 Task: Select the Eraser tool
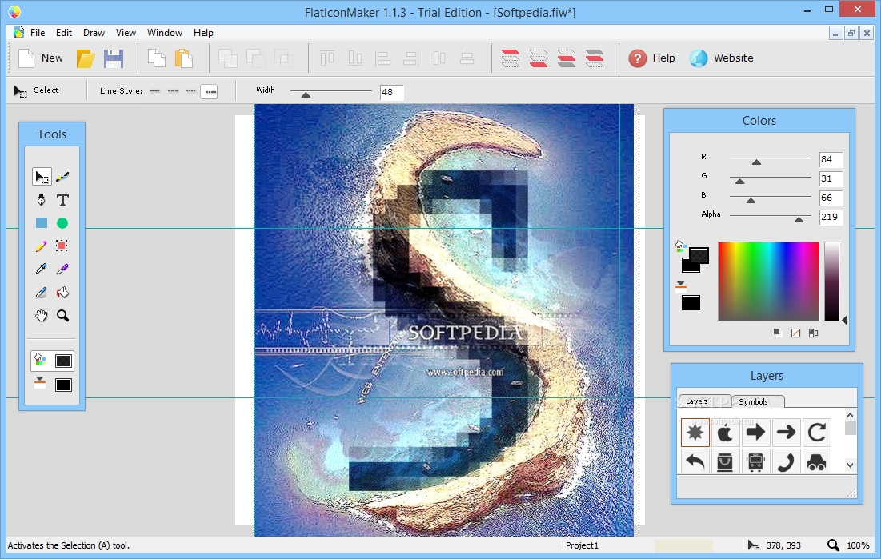point(41,292)
